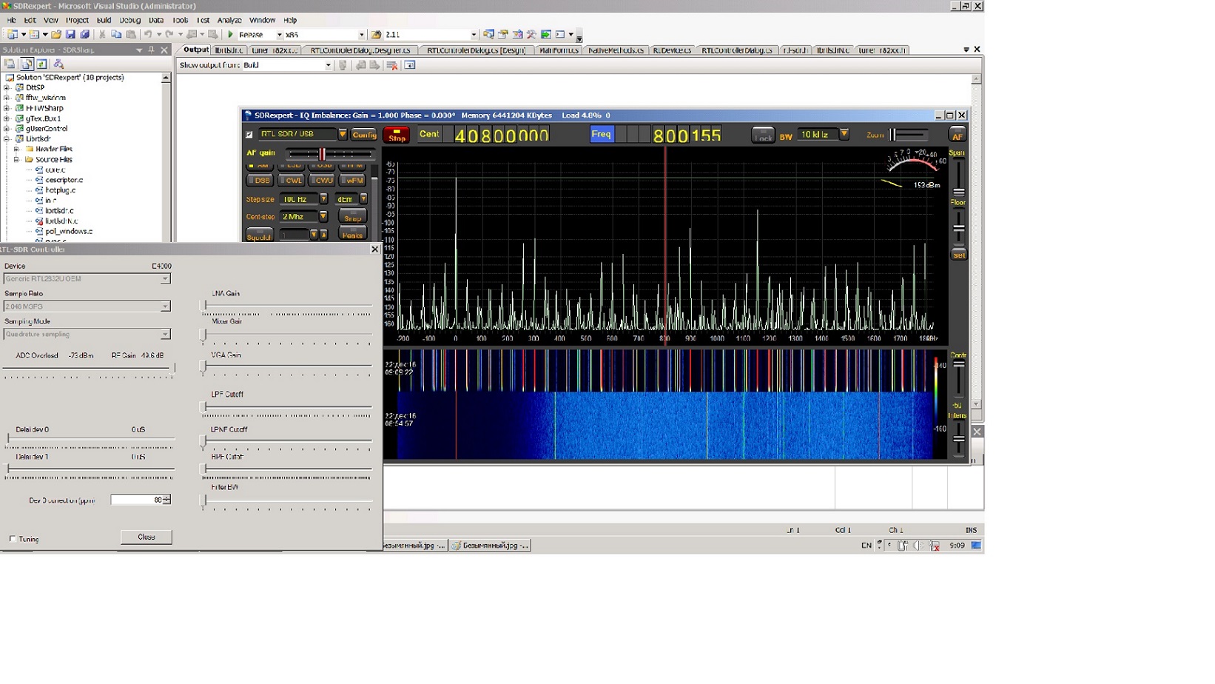
Task: Click the Paste toolbar icon
Action: [x=131, y=35]
